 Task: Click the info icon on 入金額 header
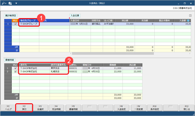[188, 21]
